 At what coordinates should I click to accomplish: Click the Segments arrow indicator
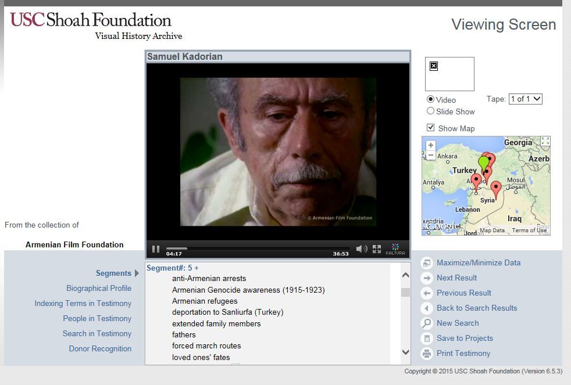(137, 274)
